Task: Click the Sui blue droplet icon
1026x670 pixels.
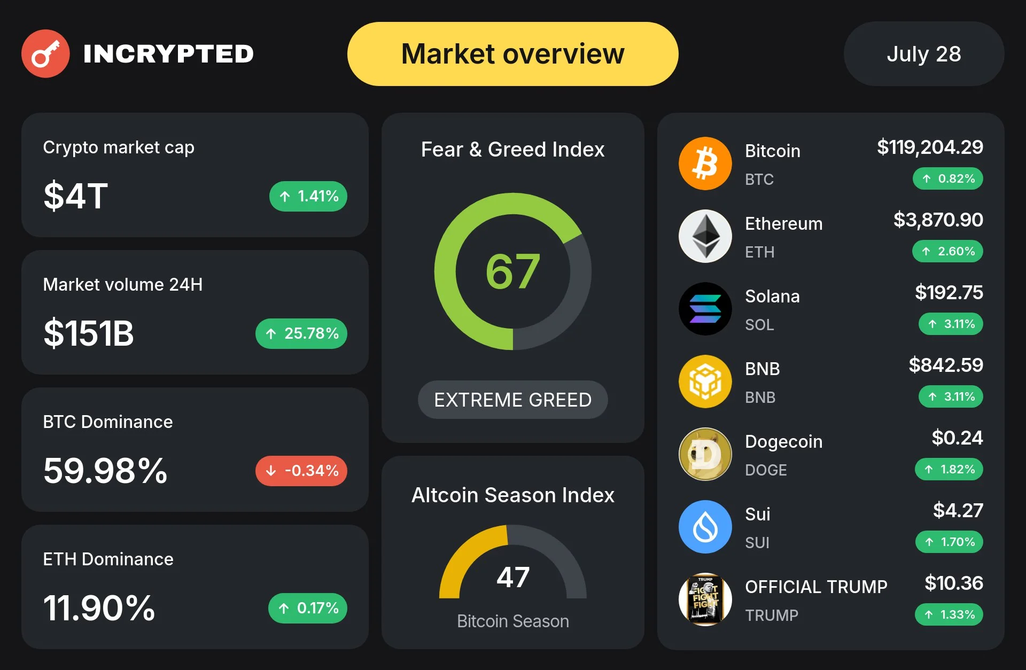Action: [705, 527]
